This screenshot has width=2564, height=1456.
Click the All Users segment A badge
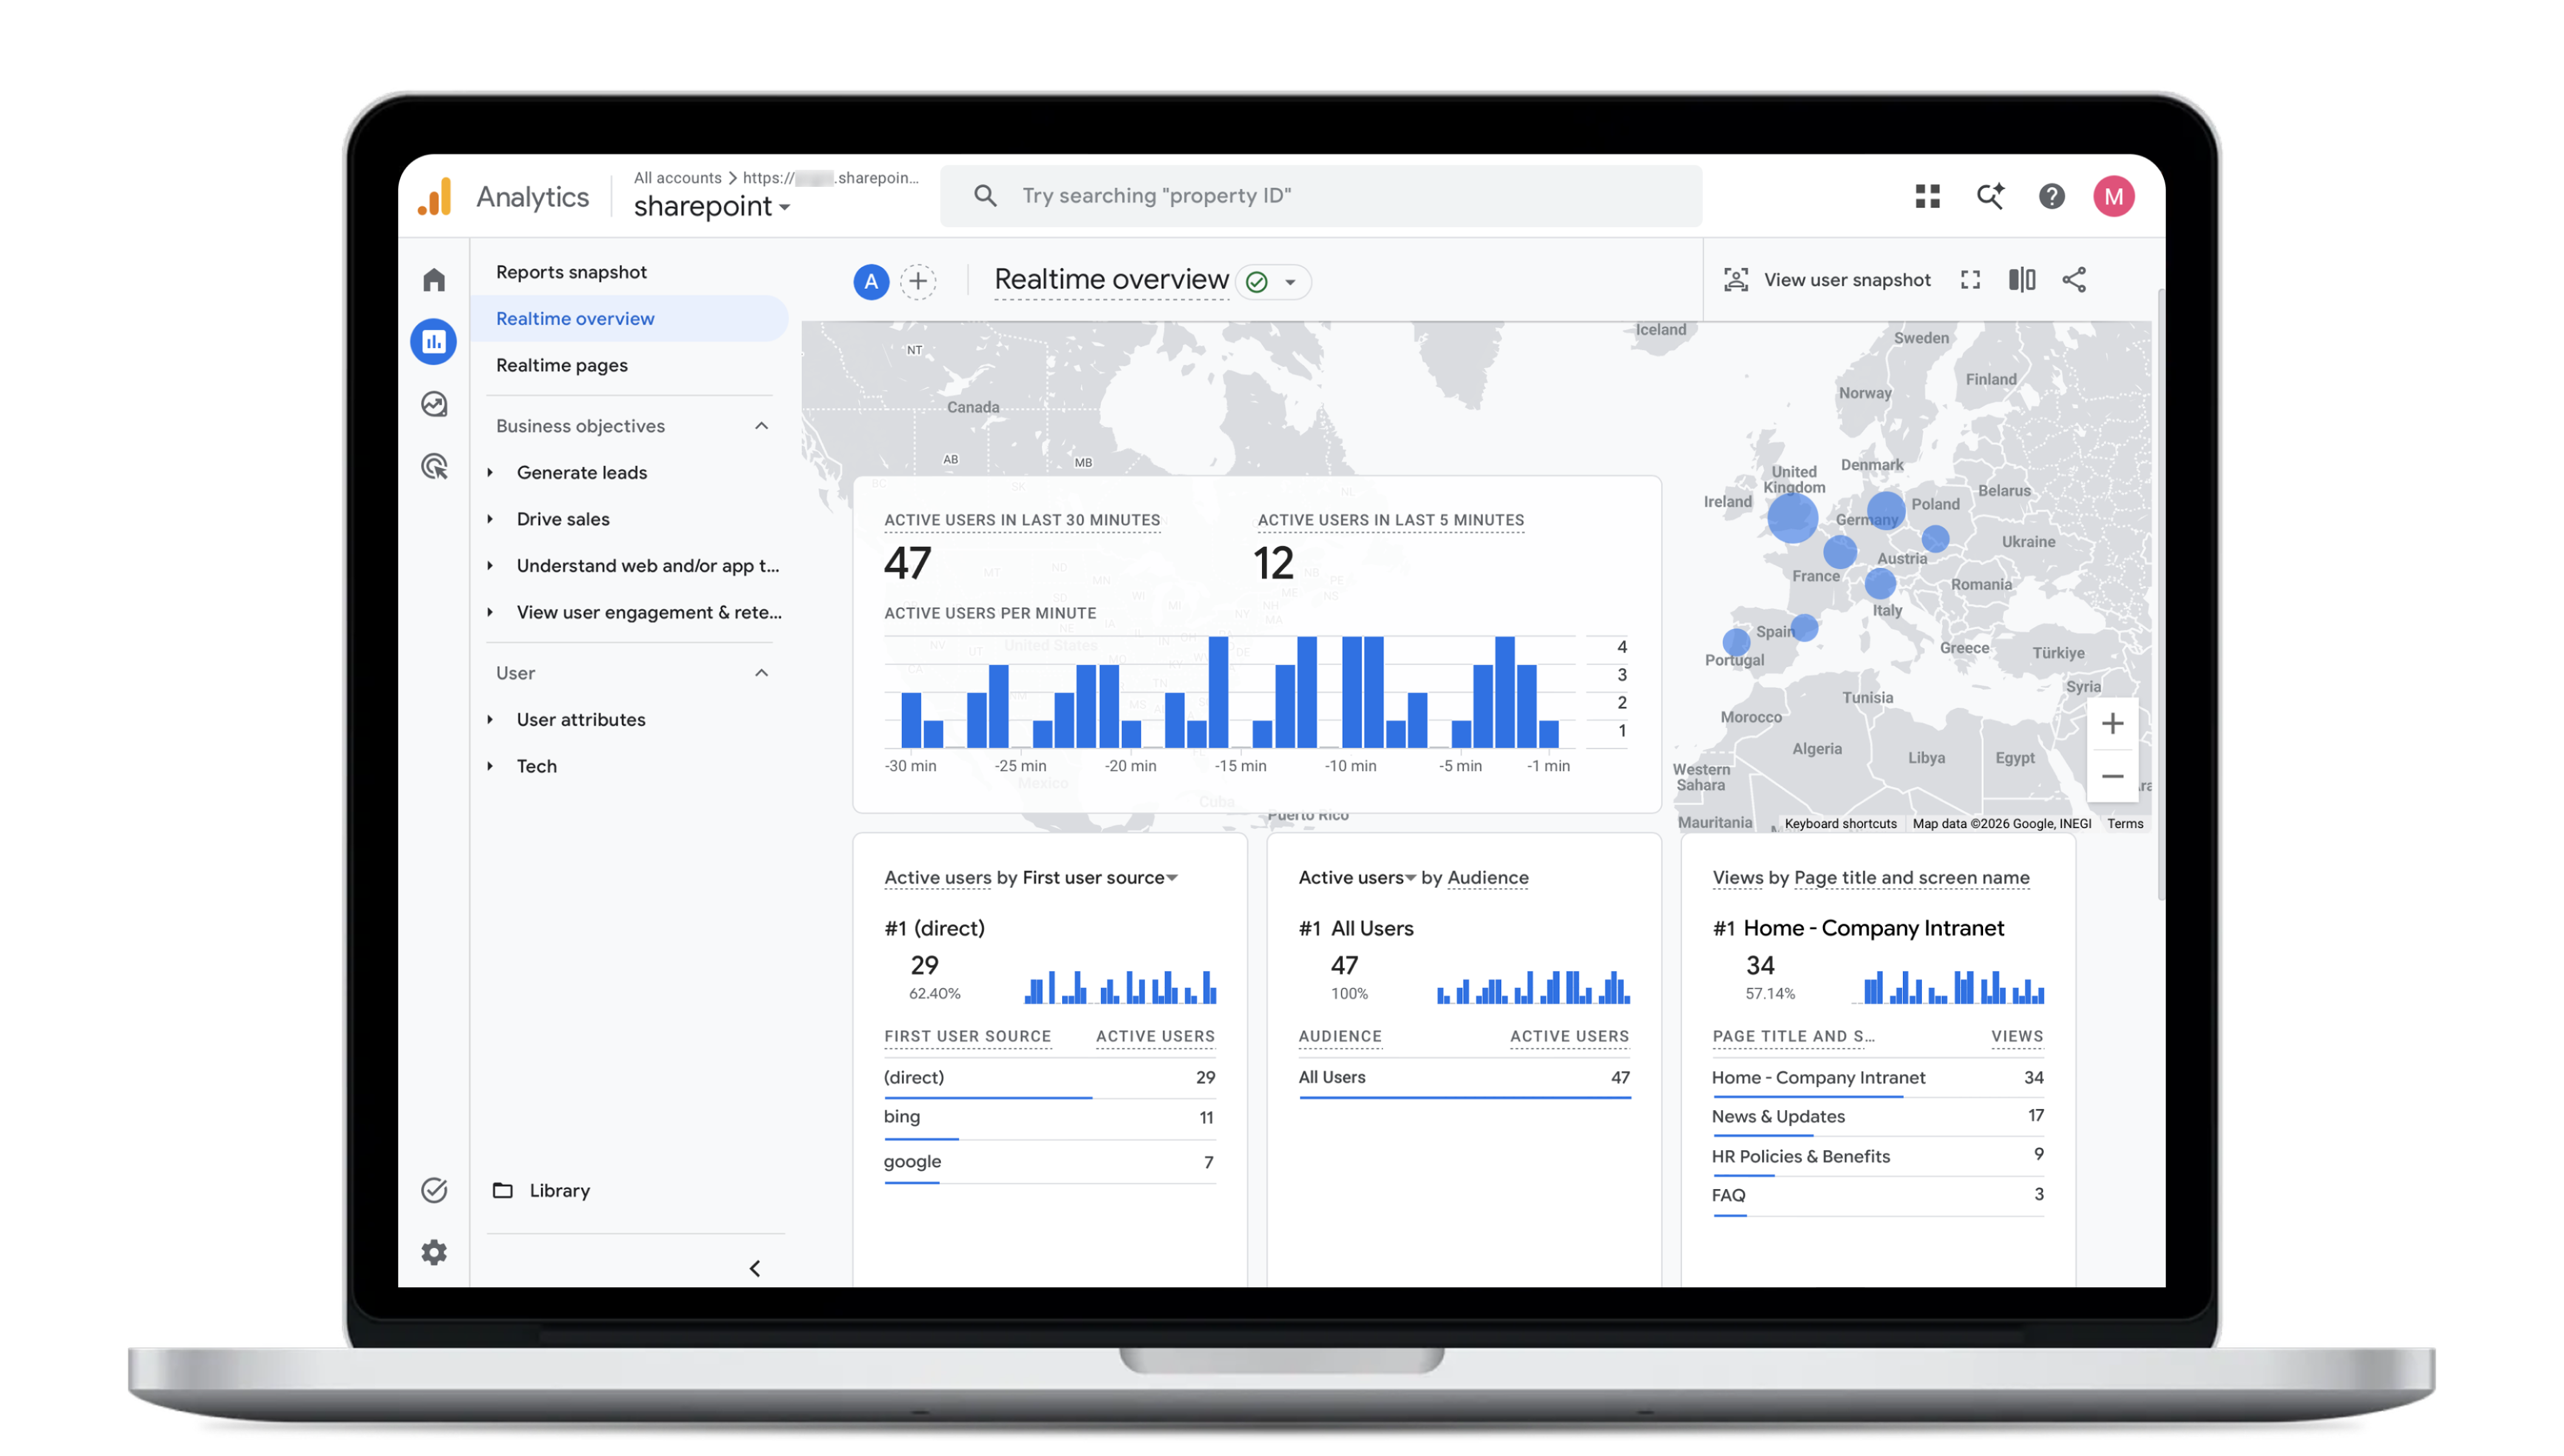pyautogui.click(x=871, y=282)
